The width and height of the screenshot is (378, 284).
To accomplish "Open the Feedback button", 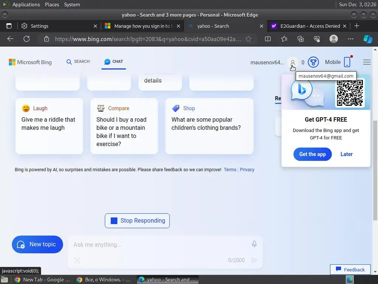I will click(350, 270).
